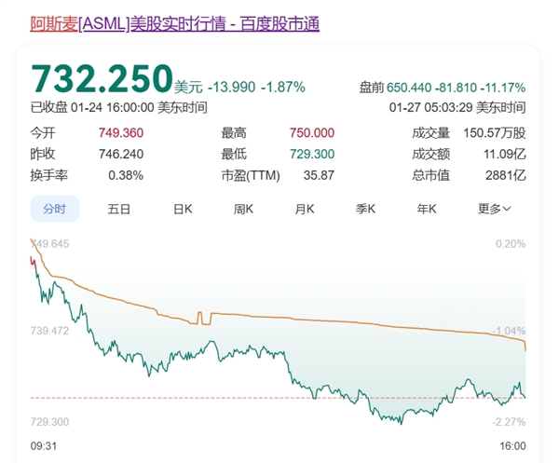Screen dimensions: 559x463
Task: Open the 阿斯麦[ASML]美股实时行情 link
Action: click(174, 24)
